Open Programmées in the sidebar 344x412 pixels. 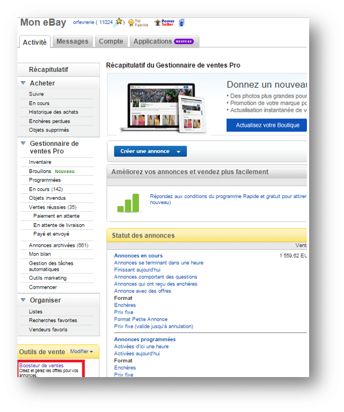pos(45,180)
